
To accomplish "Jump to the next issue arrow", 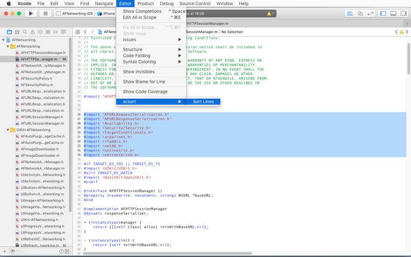I will coord(407,32).
